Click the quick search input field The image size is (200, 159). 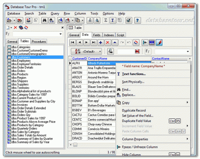tap(126, 52)
